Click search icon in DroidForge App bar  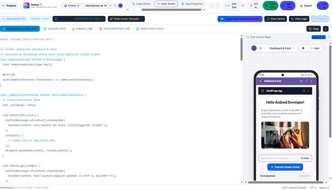[304, 91]
